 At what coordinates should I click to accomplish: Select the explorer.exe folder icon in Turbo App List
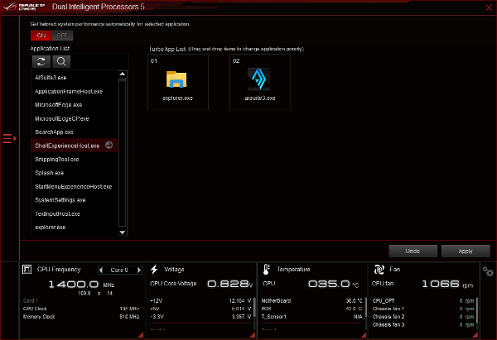pos(177,79)
